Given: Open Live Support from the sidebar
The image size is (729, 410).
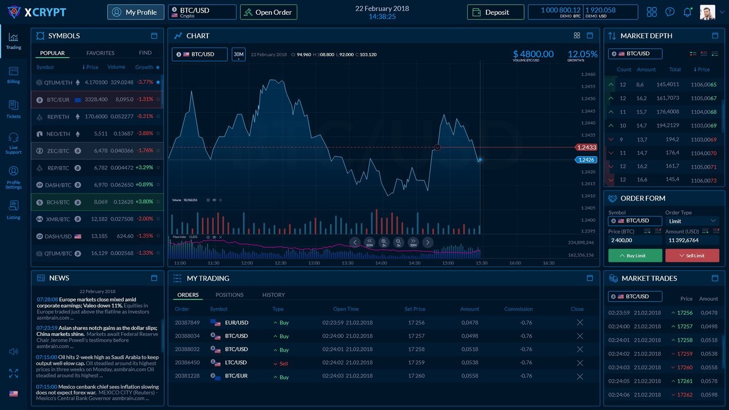Looking at the screenshot, I should click(13, 143).
